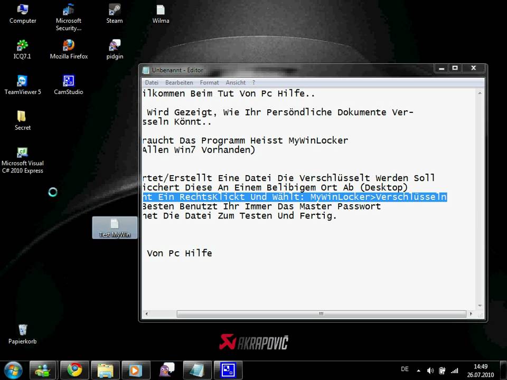Click the vertical scrollbar down arrow
The height and width of the screenshot is (380, 507).
point(480,306)
